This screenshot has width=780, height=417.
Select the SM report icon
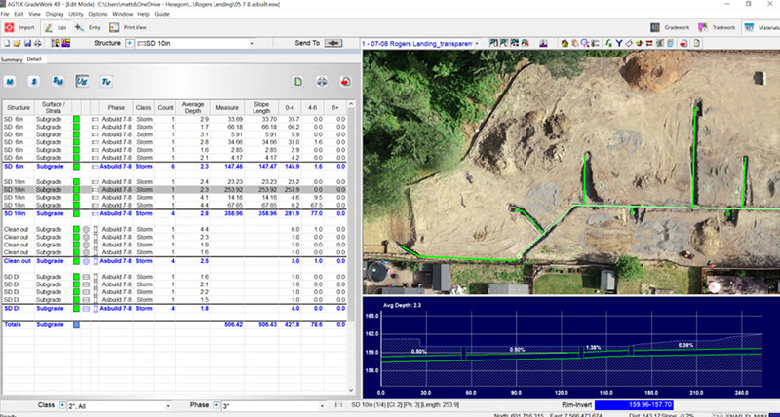tap(58, 82)
